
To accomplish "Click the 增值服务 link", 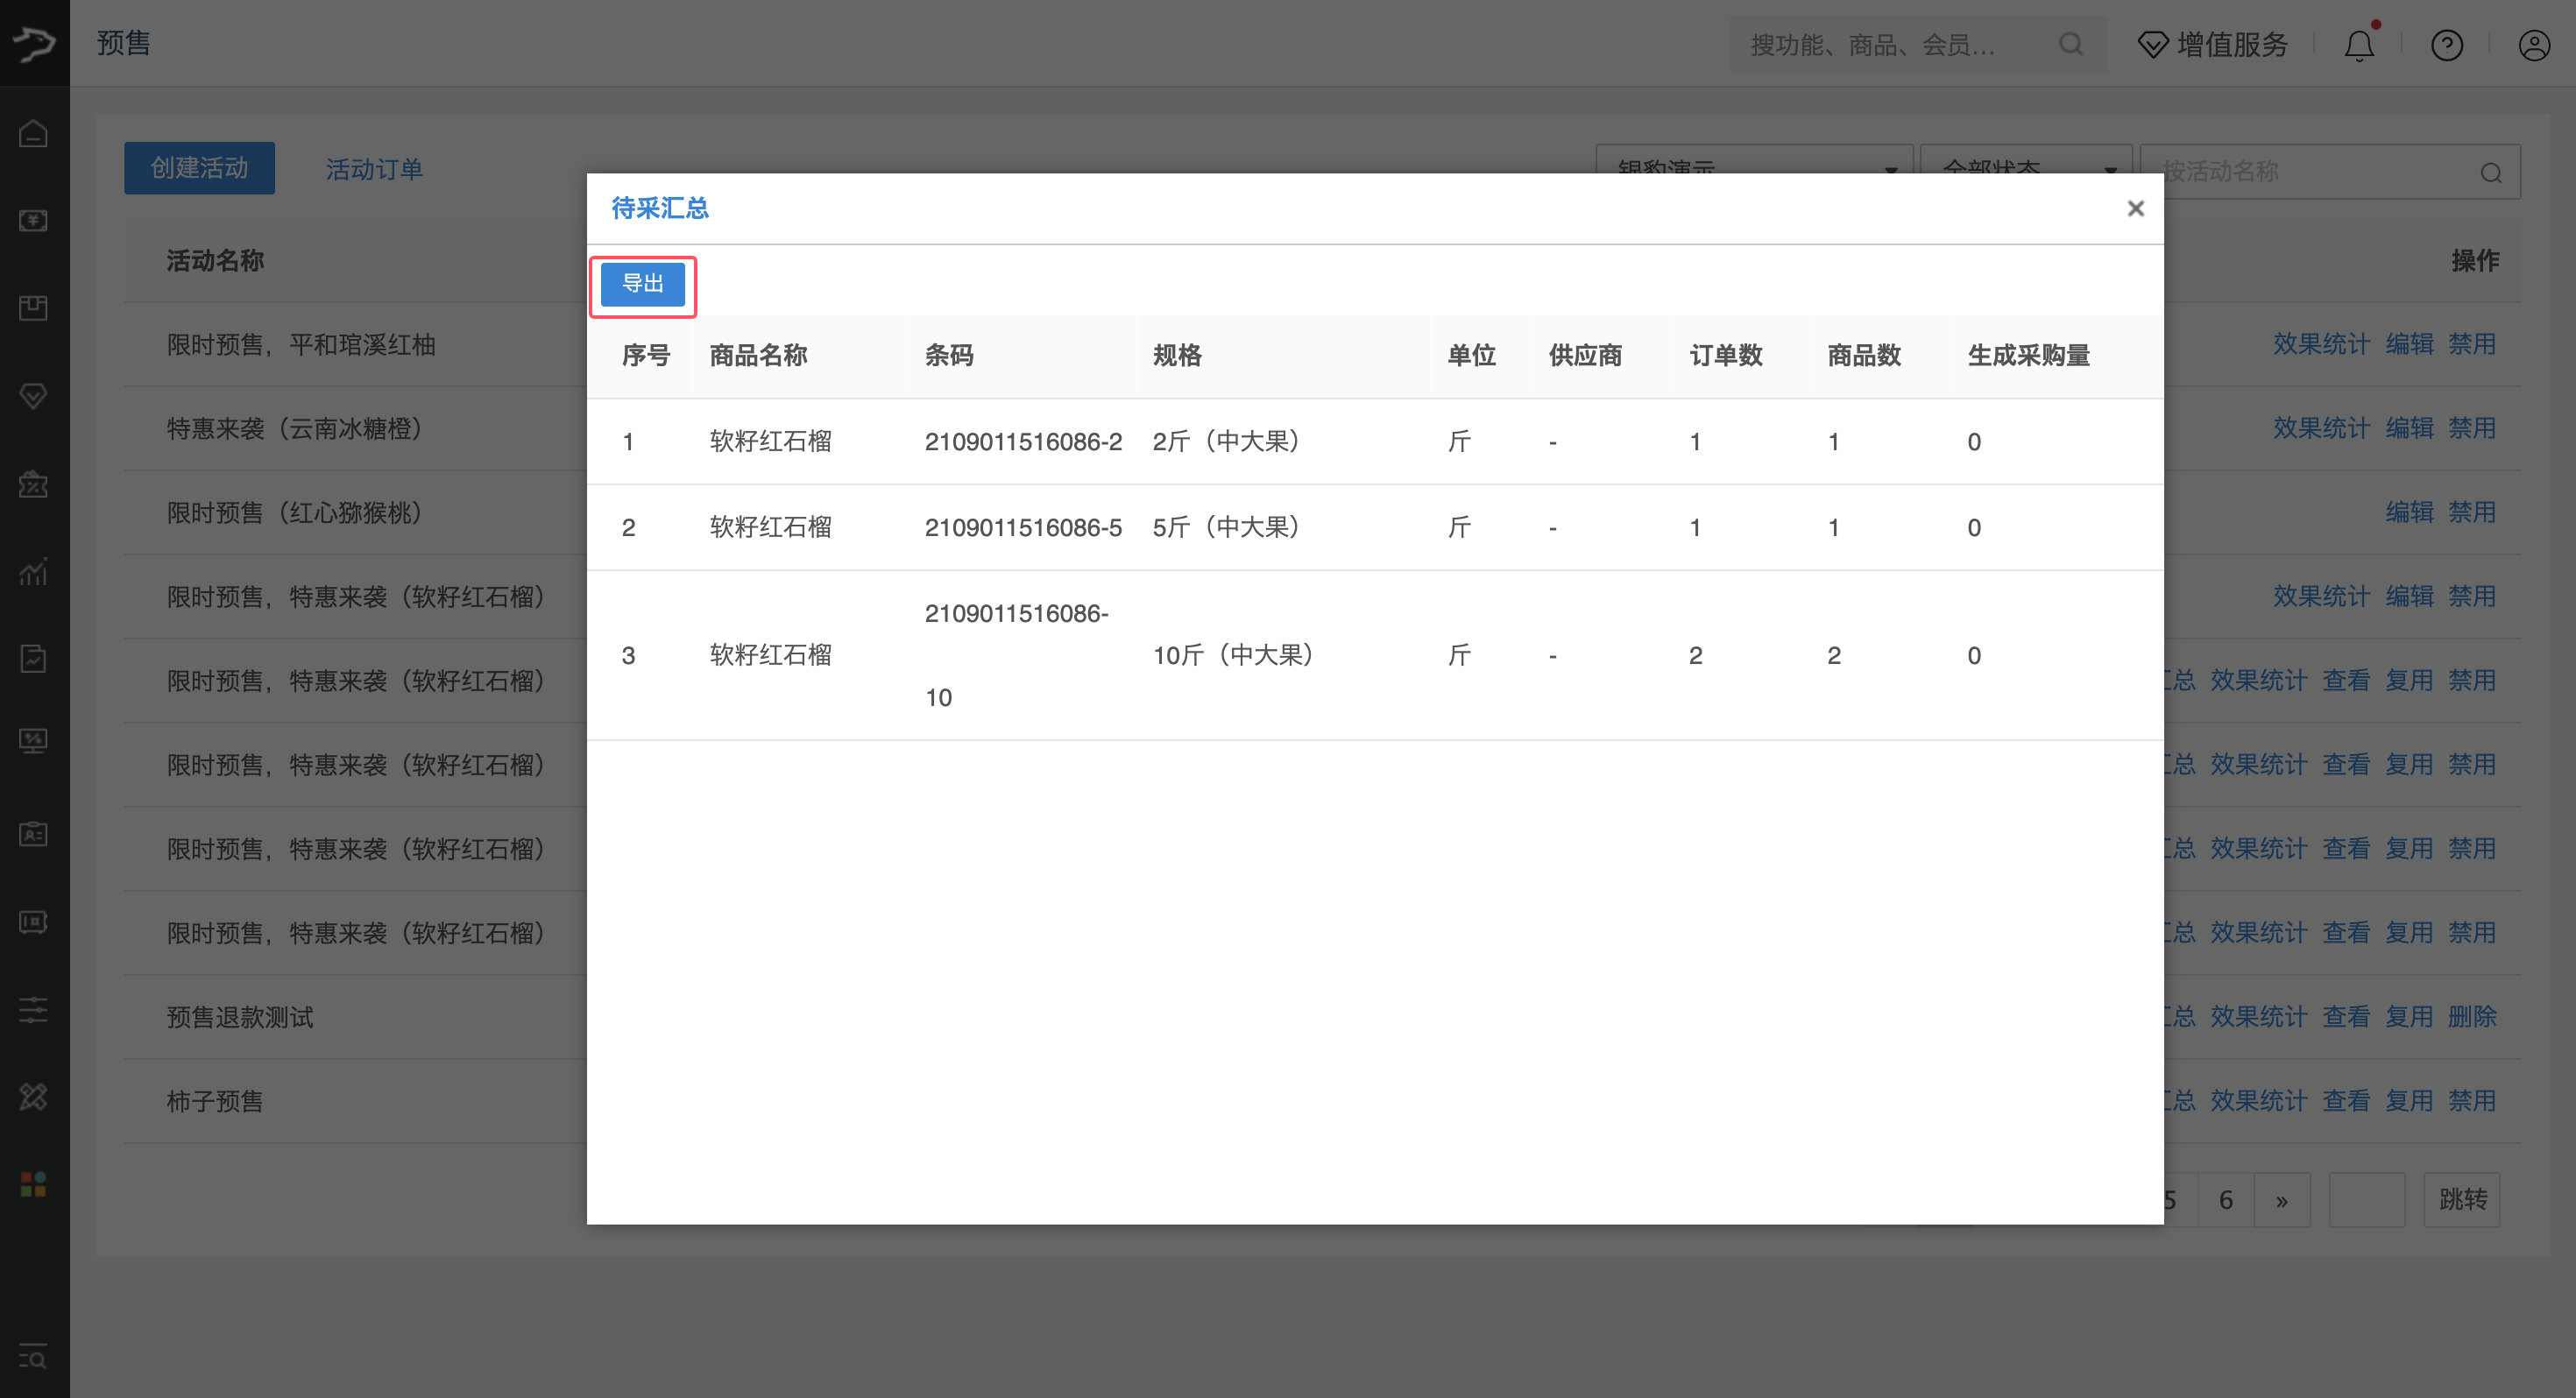I will point(2213,45).
